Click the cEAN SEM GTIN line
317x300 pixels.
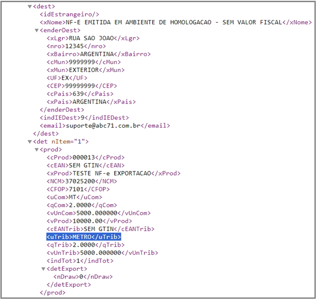pos(86,166)
